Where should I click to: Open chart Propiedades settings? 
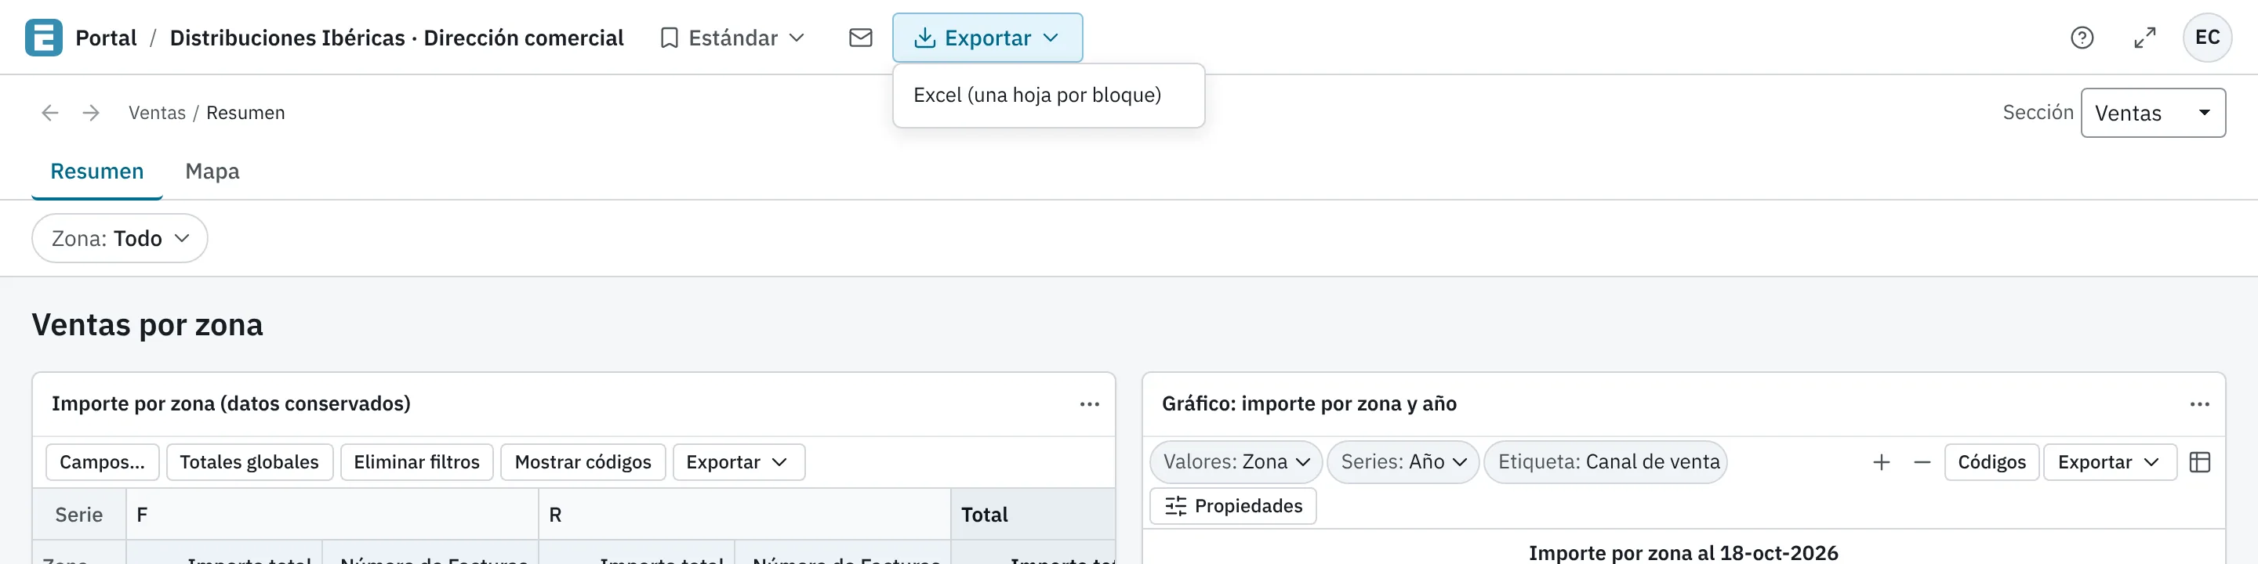coord(1233,506)
